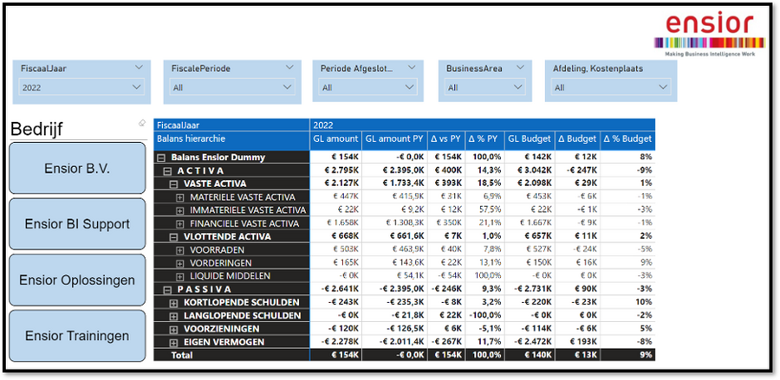Select the Ensior Oplossingen button
The width and height of the screenshot is (780, 380).
pos(78,280)
